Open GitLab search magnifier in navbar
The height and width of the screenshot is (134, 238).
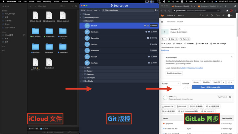(207, 15)
